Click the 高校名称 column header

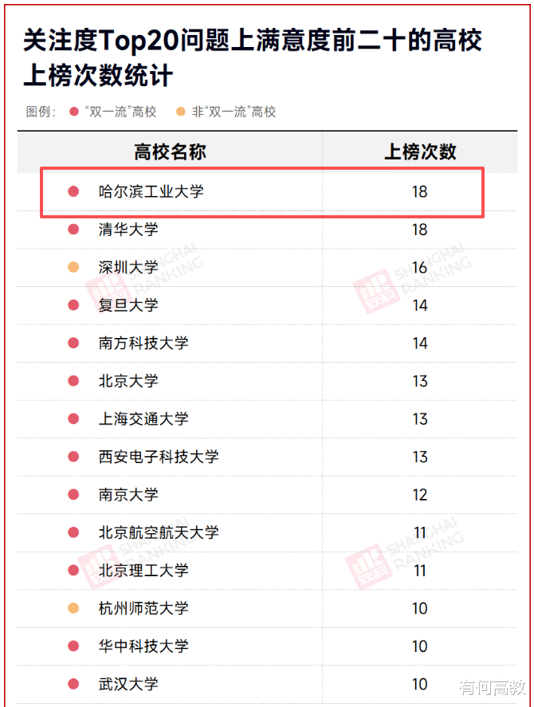170,152
